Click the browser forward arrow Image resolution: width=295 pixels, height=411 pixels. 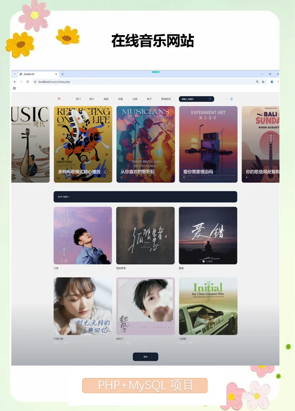pyautogui.click(x=21, y=82)
